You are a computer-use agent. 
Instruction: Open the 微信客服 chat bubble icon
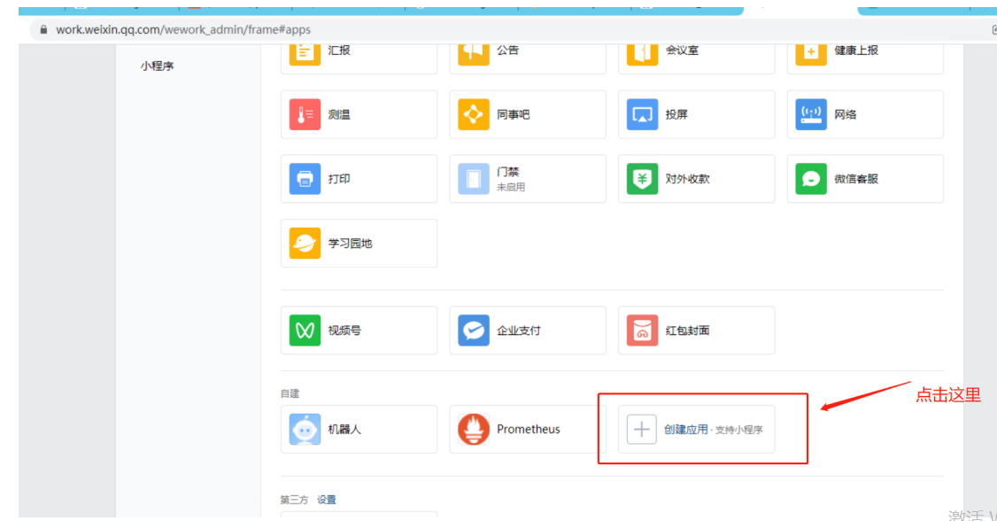coord(811,179)
